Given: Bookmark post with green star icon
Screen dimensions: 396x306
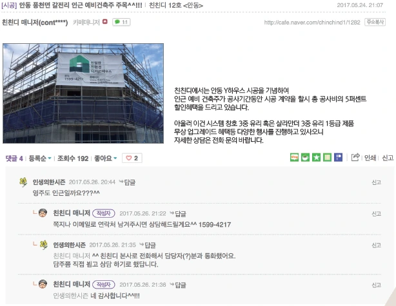Looking at the screenshot, I should coord(316,158).
